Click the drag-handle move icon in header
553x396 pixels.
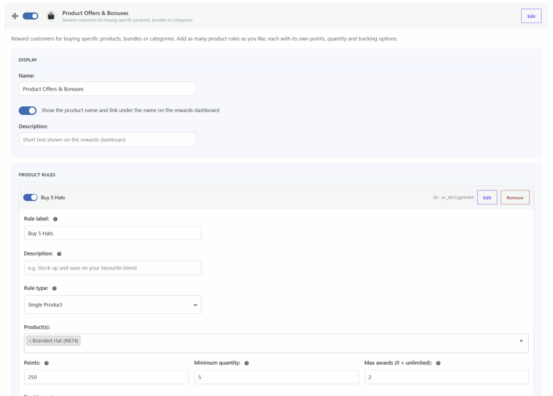[15, 16]
